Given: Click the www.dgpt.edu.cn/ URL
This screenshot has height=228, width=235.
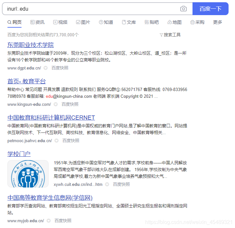Looking at the screenshot, I should (x=24, y=68).
